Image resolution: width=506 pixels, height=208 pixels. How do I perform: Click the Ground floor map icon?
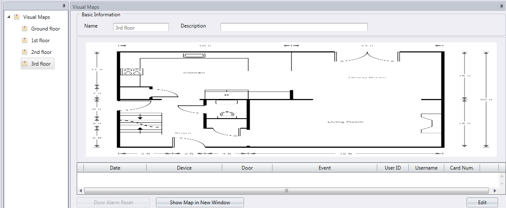point(25,29)
